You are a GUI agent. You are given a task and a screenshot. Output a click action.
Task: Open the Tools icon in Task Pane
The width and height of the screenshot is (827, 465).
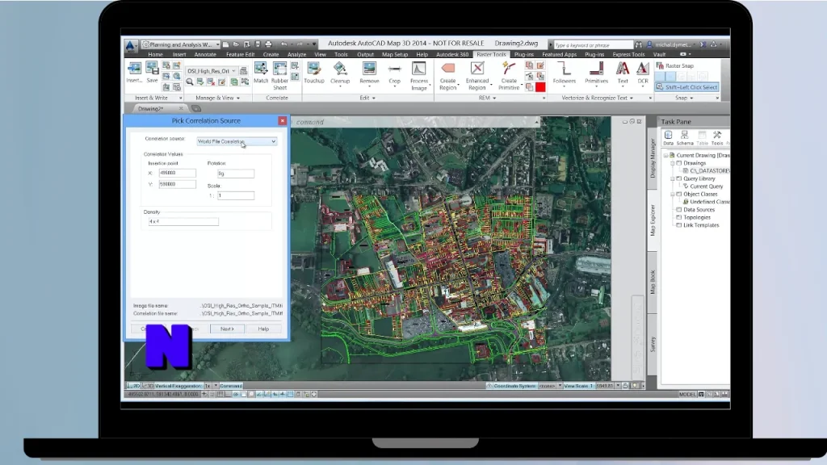pyautogui.click(x=717, y=137)
